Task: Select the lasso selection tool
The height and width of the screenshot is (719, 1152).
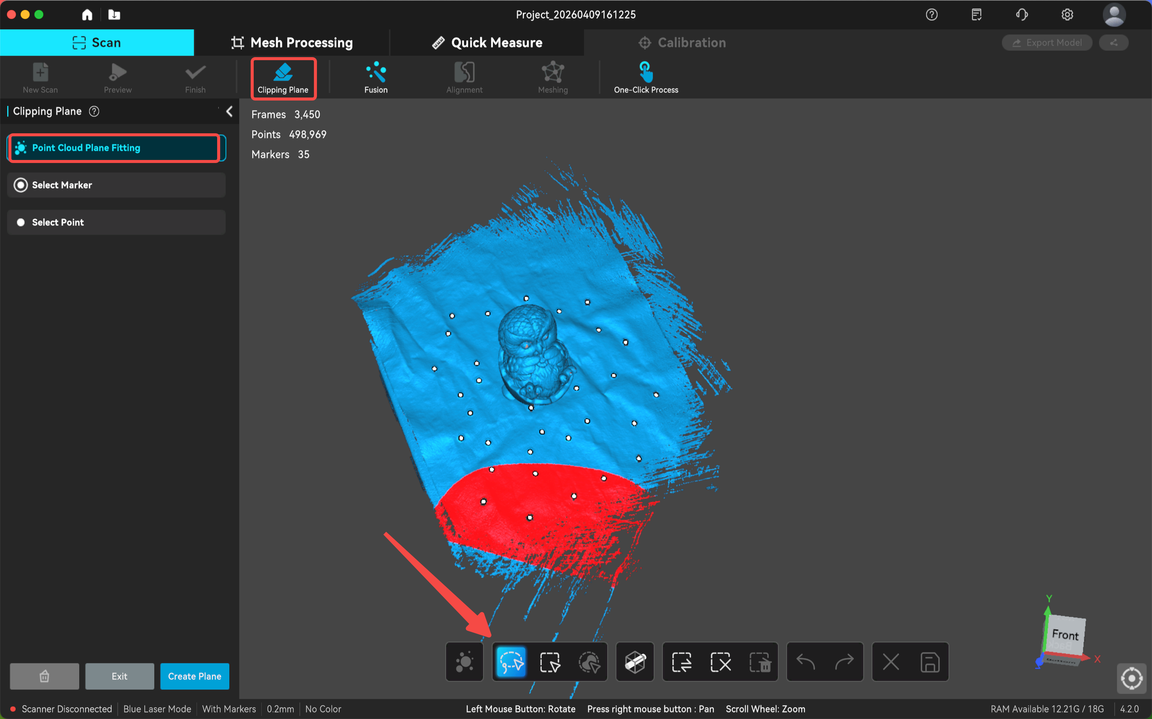Action: point(511,661)
